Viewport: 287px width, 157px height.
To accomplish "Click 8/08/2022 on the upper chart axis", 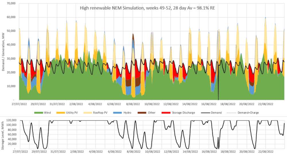I will (133, 104).
